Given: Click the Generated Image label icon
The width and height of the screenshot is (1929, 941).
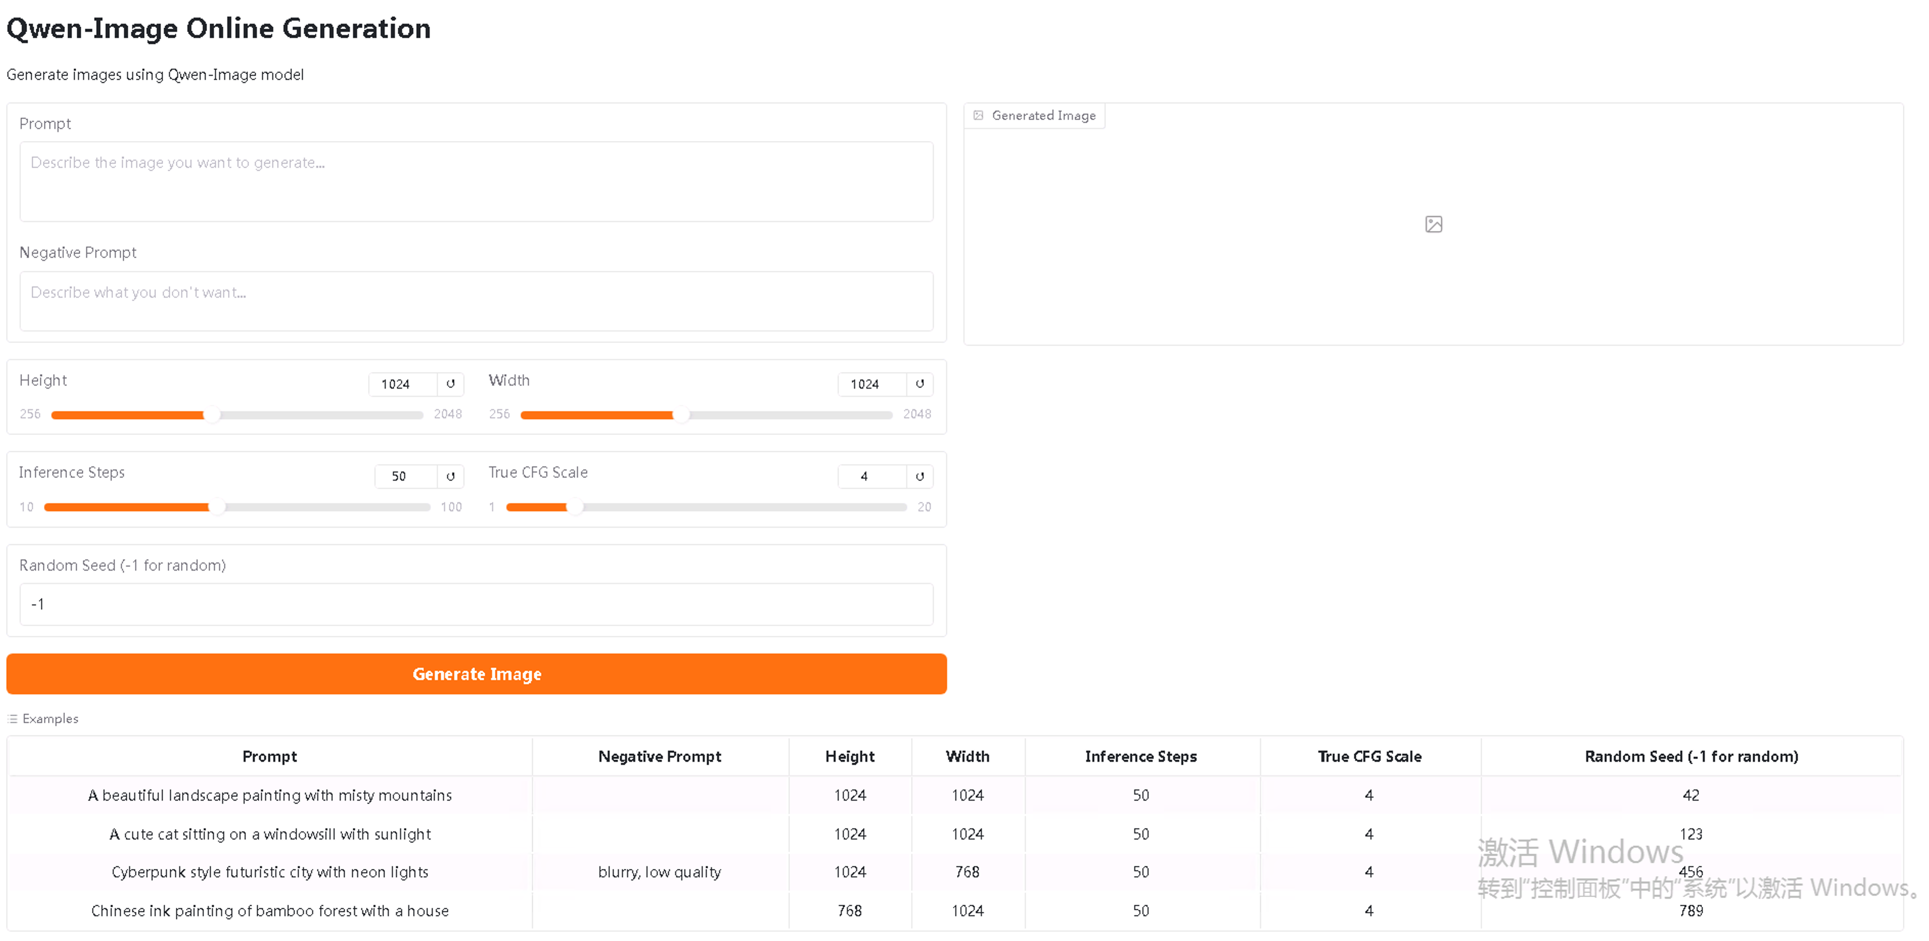Looking at the screenshot, I should [978, 115].
